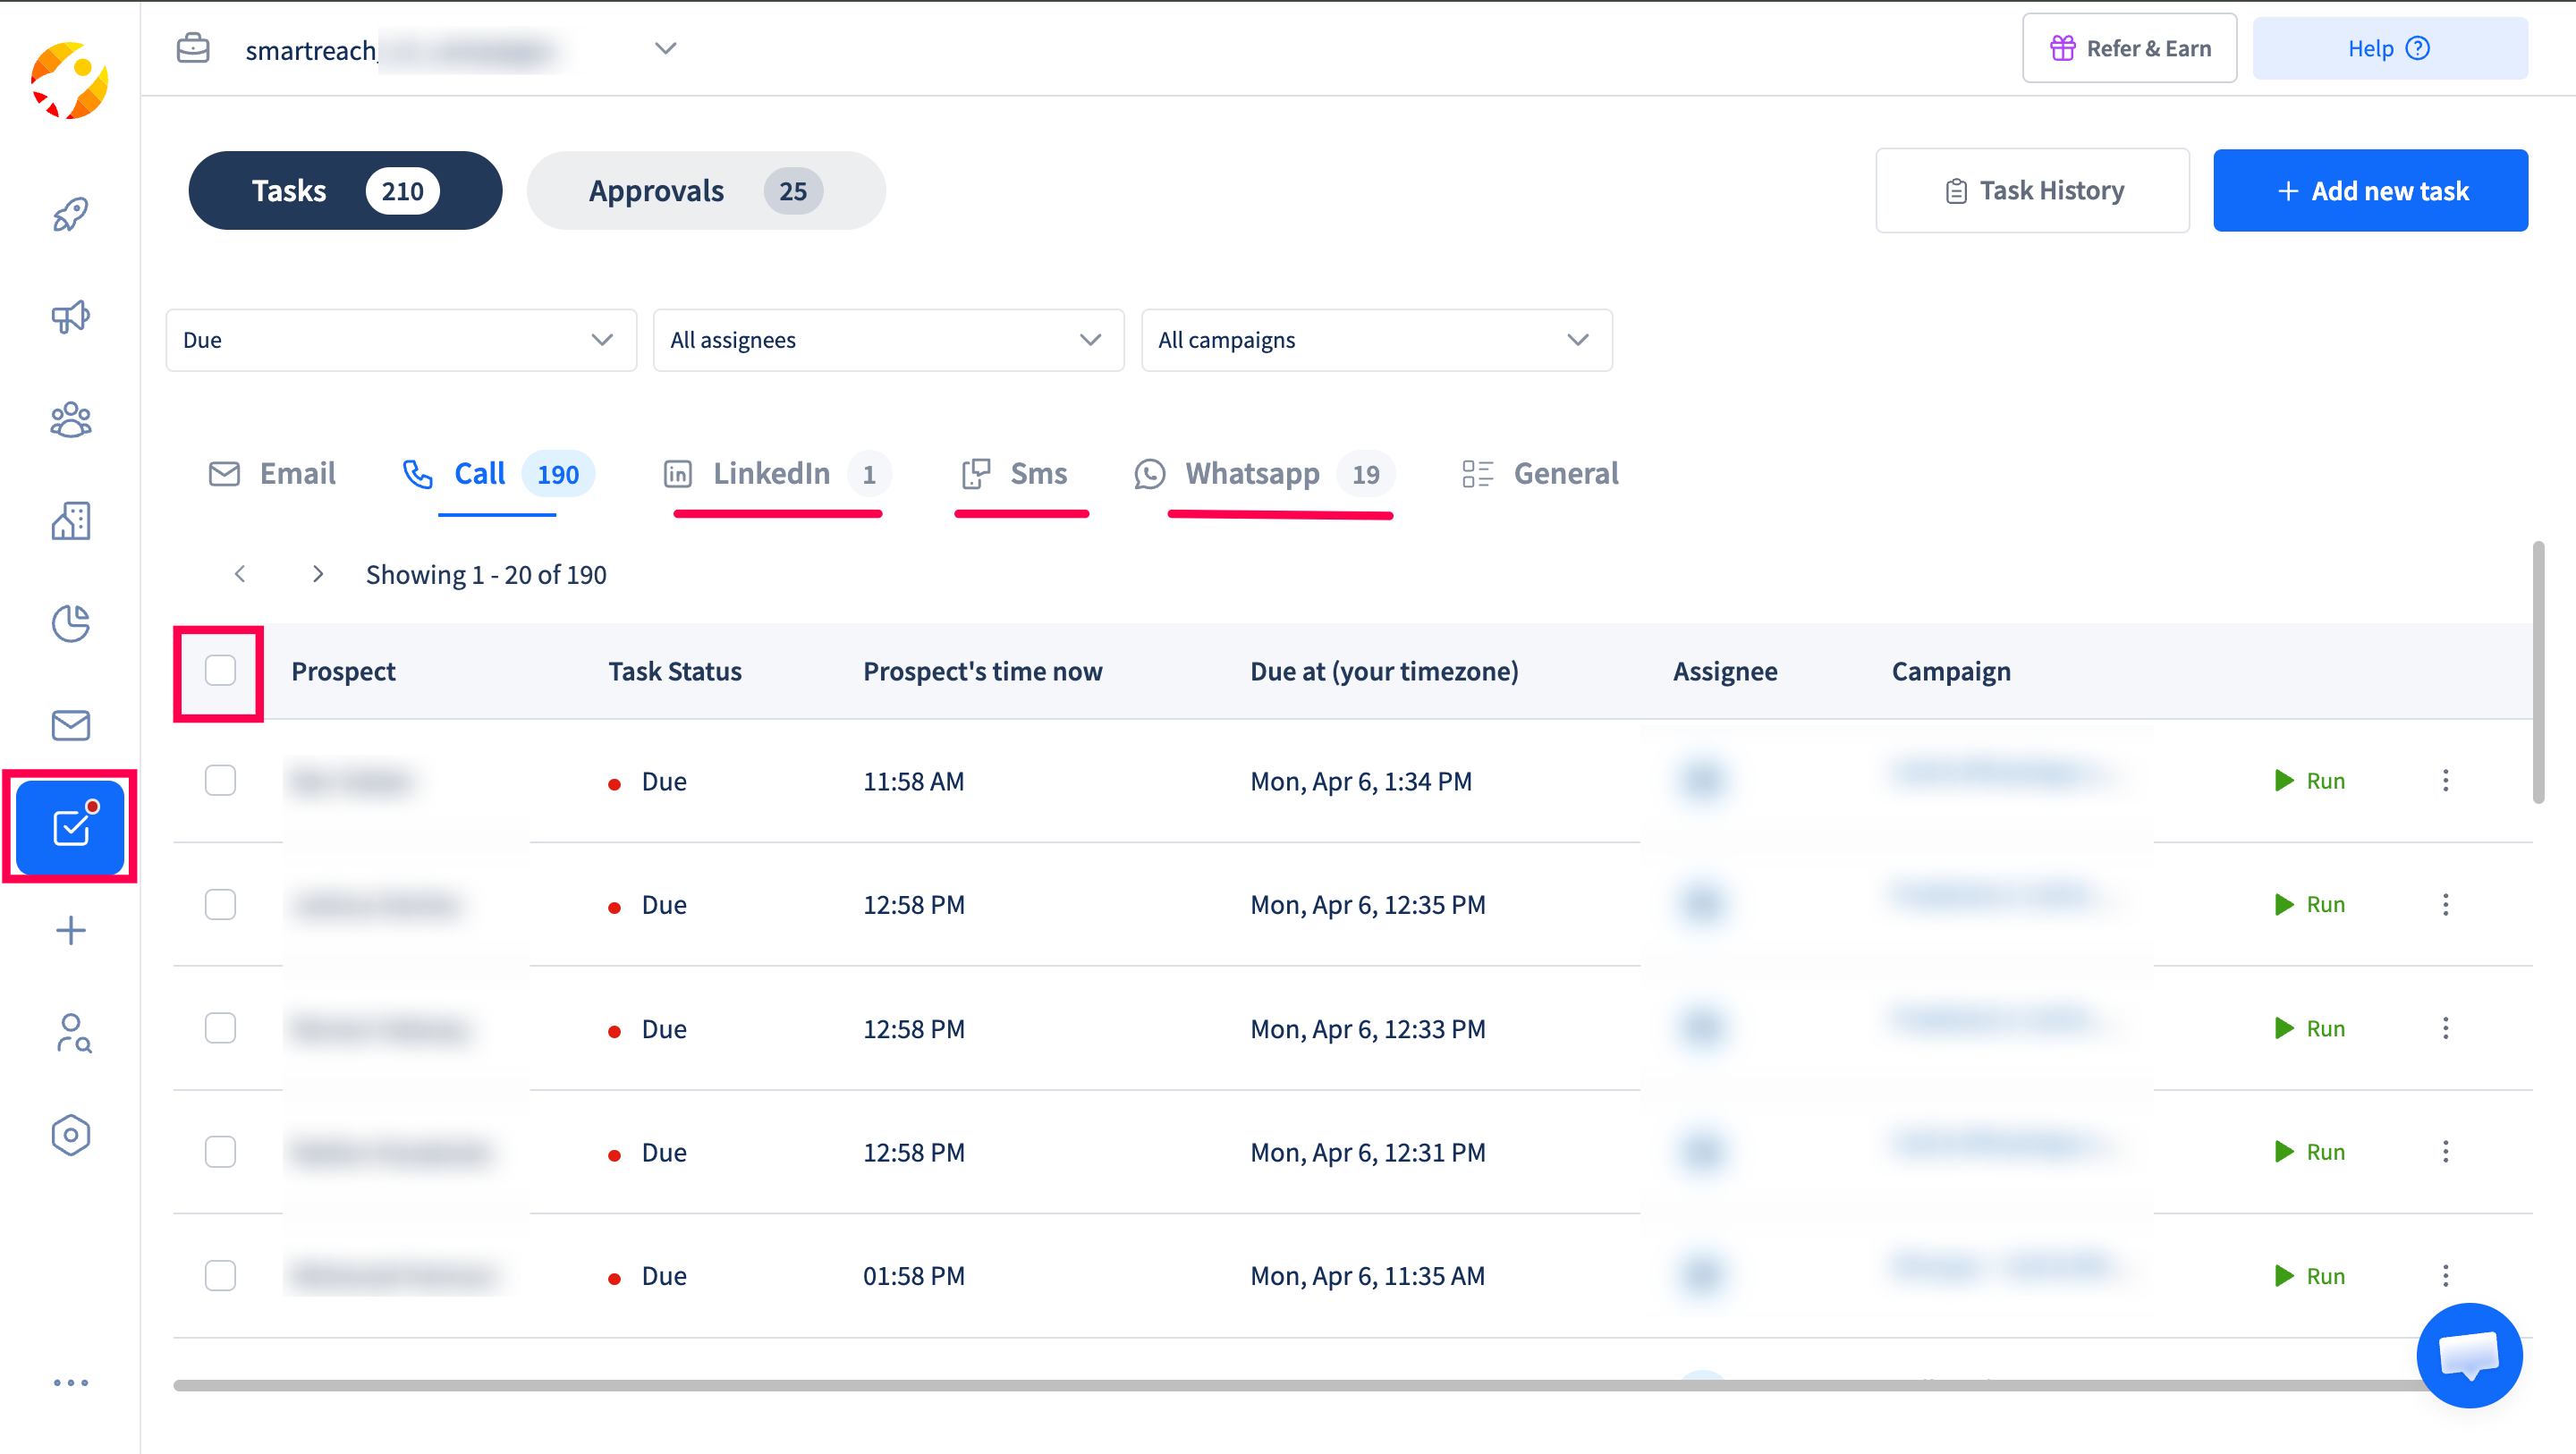2576x1454 pixels.
Task: Switch to the Approvals tab
Action: point(705,191)
